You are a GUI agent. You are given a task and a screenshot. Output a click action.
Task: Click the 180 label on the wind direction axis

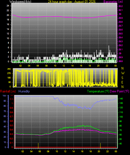[x=9, y=78]
